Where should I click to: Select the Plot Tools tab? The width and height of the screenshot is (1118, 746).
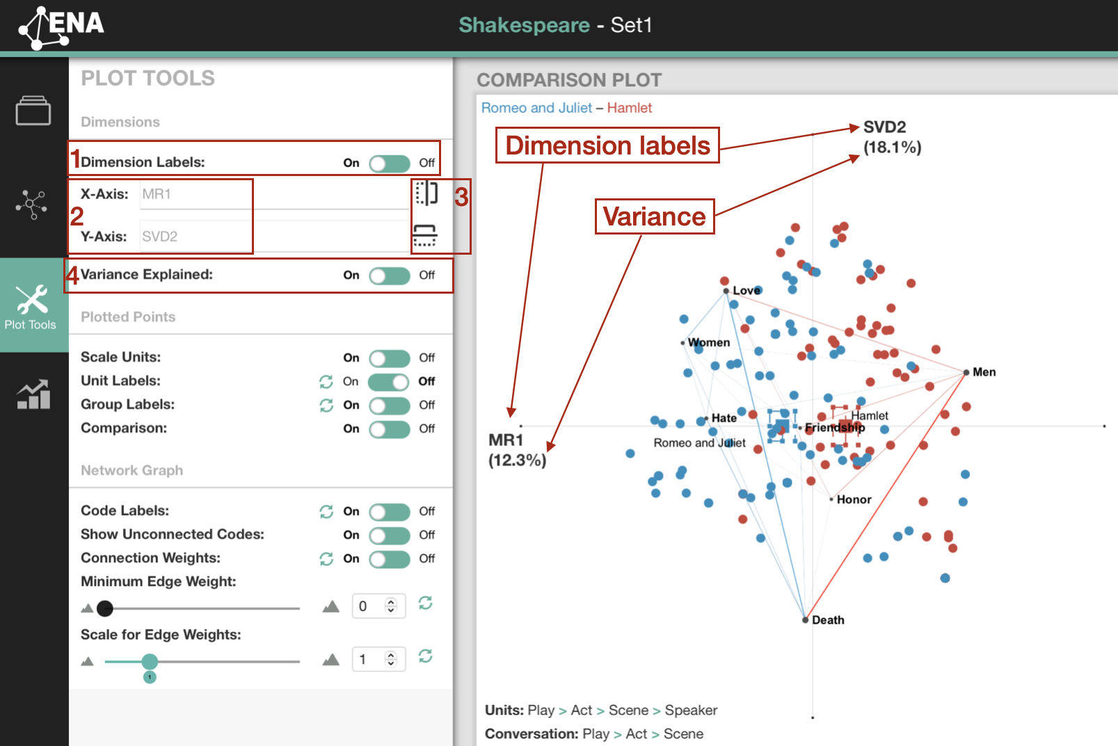click(x=31, y=306)
